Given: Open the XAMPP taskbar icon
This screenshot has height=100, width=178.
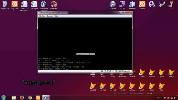Looking at the screenshot, I should click(x=38, y=97).
